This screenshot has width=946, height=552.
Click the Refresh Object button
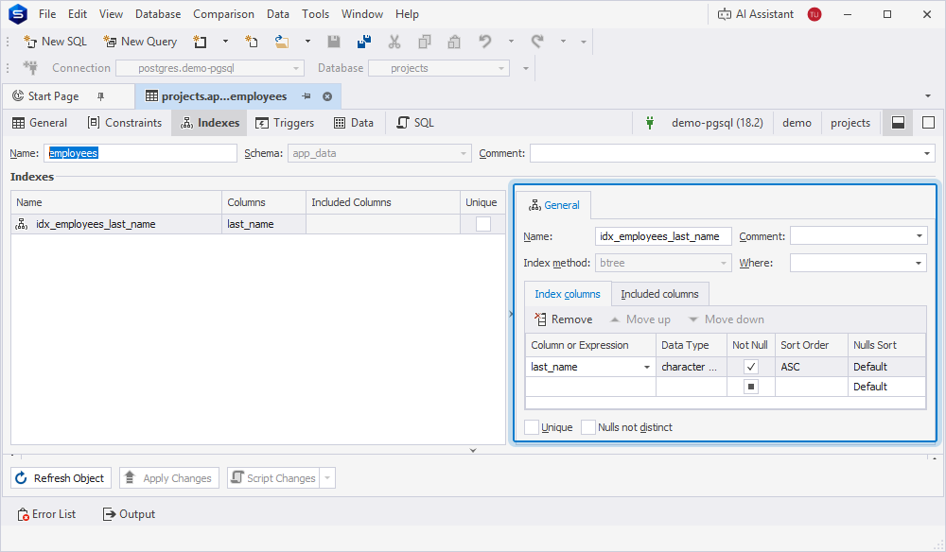click(61, 478)
